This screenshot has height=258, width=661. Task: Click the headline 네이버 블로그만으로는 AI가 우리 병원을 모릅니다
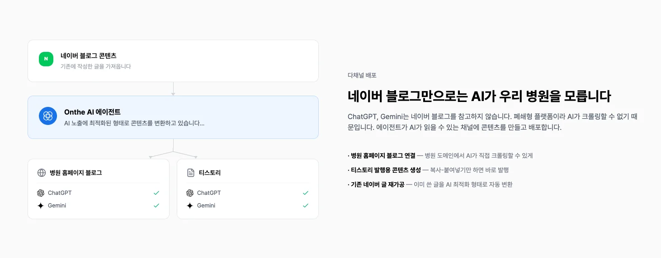click(479, 97)
